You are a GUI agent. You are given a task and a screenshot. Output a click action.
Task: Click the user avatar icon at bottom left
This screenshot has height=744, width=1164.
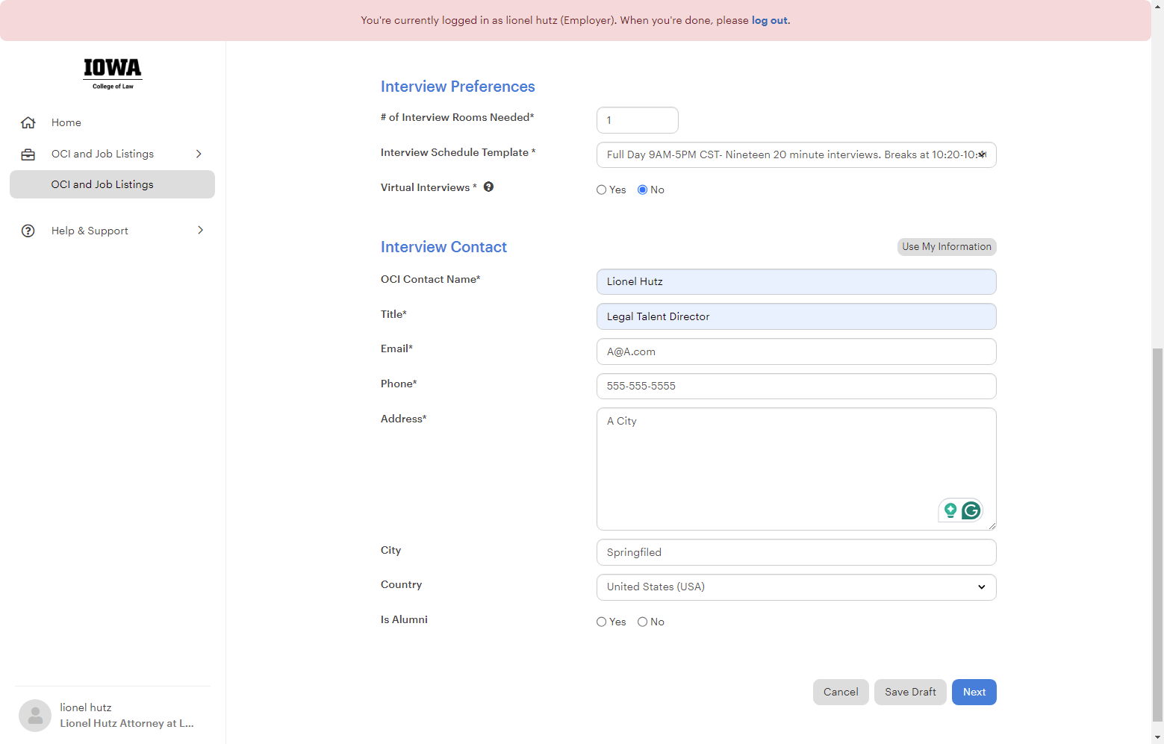pyautogui.click(x=35, y=715)
